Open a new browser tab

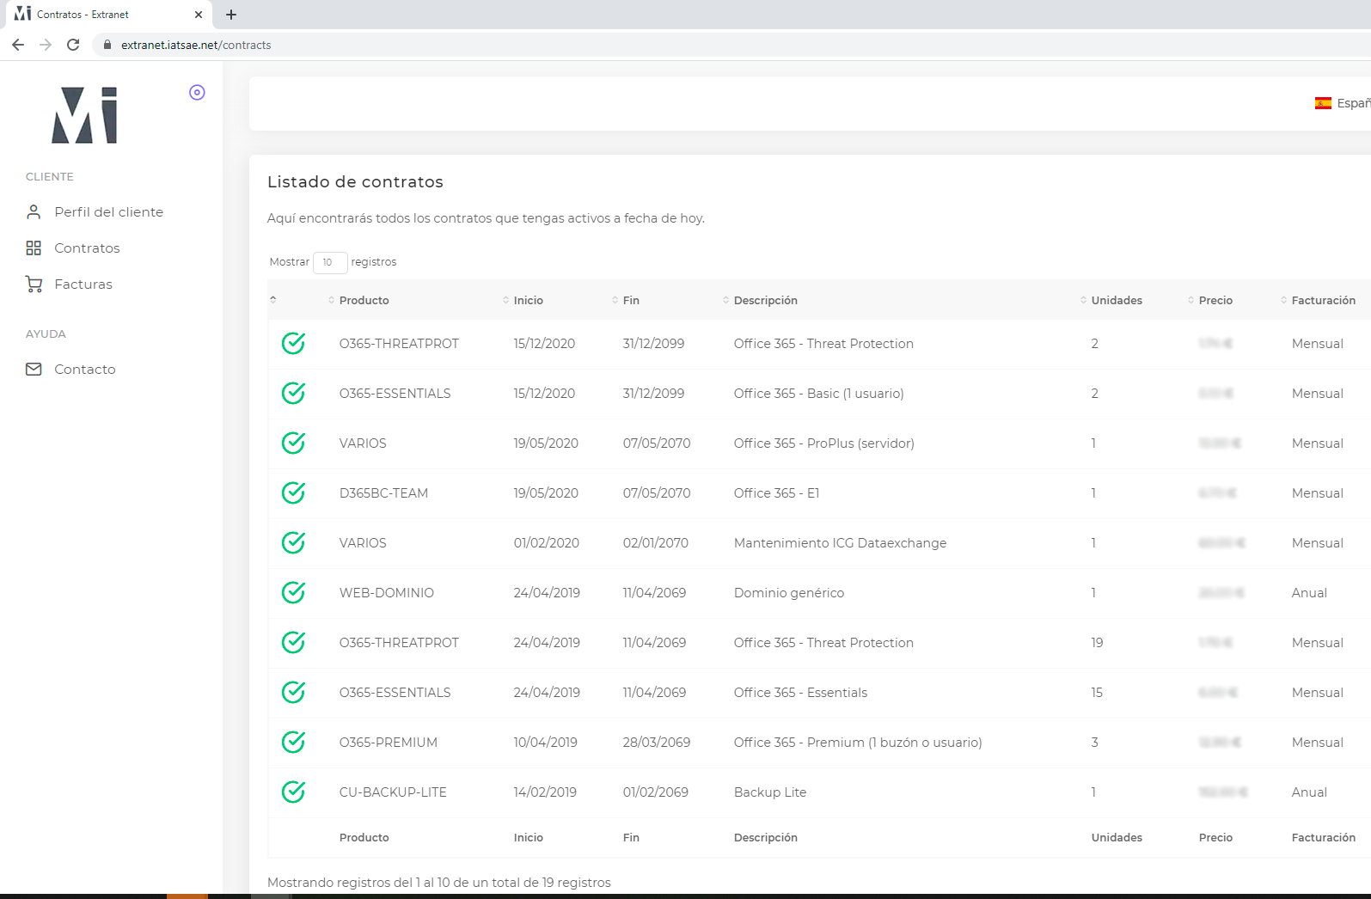(231, 15)
